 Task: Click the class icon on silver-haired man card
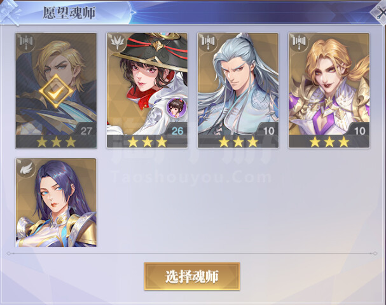point(209,43)
